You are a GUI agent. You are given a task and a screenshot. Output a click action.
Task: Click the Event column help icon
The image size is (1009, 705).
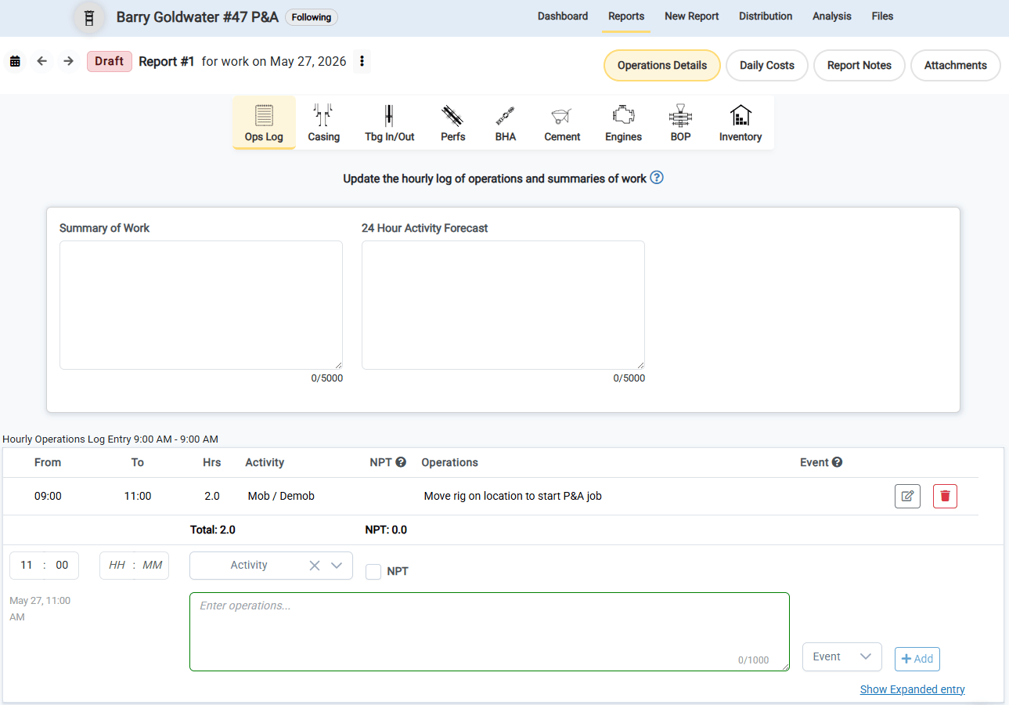pos(837,462)
